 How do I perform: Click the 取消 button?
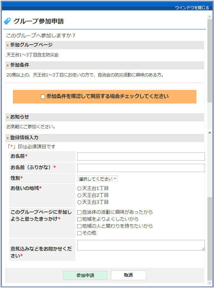click(x=128, y=275)
